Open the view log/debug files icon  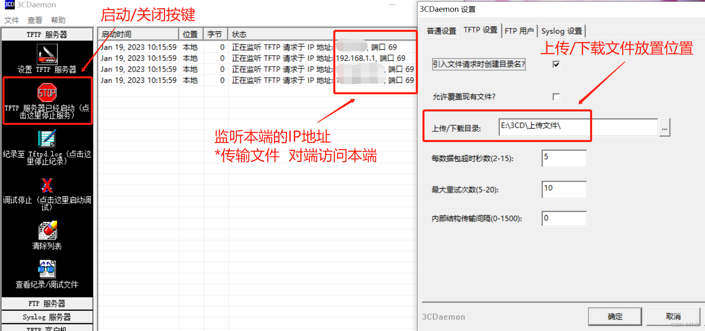pos(47,269)
